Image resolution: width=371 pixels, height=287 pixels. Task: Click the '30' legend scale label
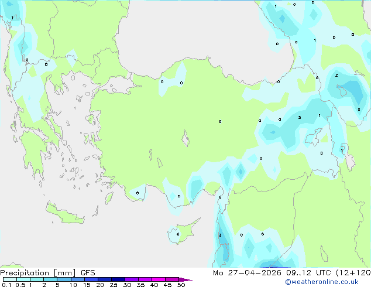click(127, 285)
